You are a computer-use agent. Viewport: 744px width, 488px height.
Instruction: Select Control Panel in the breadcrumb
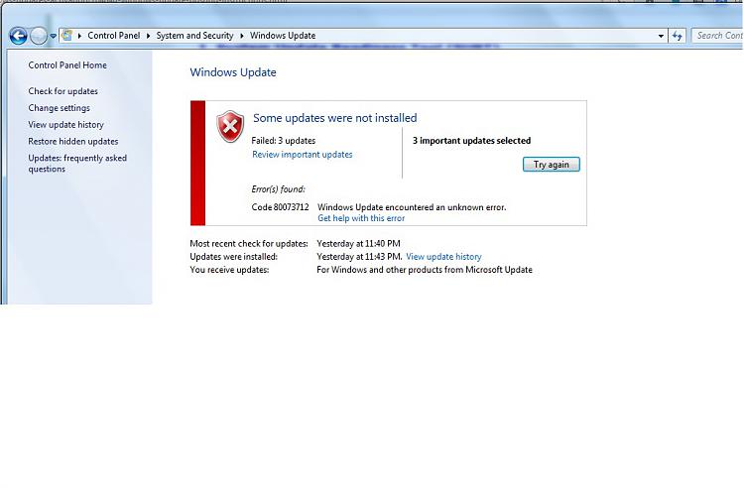pyautogui.click(x=114, y=36)
